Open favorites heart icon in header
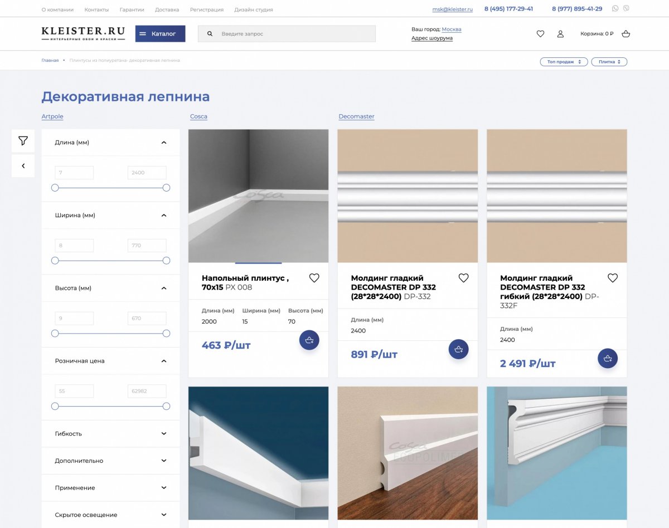The height and width of the screenshot is (528, 669). click(x=540, y=33)
